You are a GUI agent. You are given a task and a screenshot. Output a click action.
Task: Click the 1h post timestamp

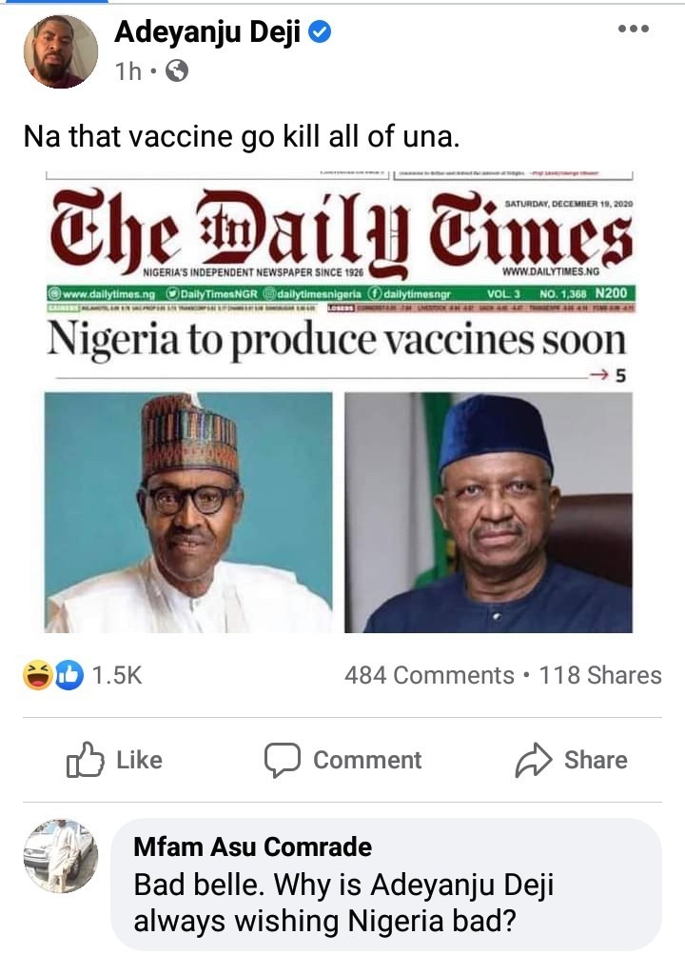[x=127, y=71]
